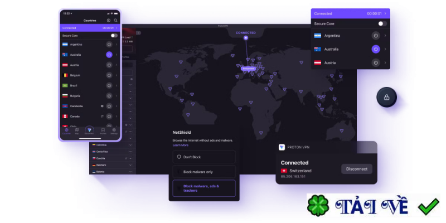Click the Disconnect button in notification card
Image resolution: width=446 pixels, height=223 pixels.
[x=357, y=169]
